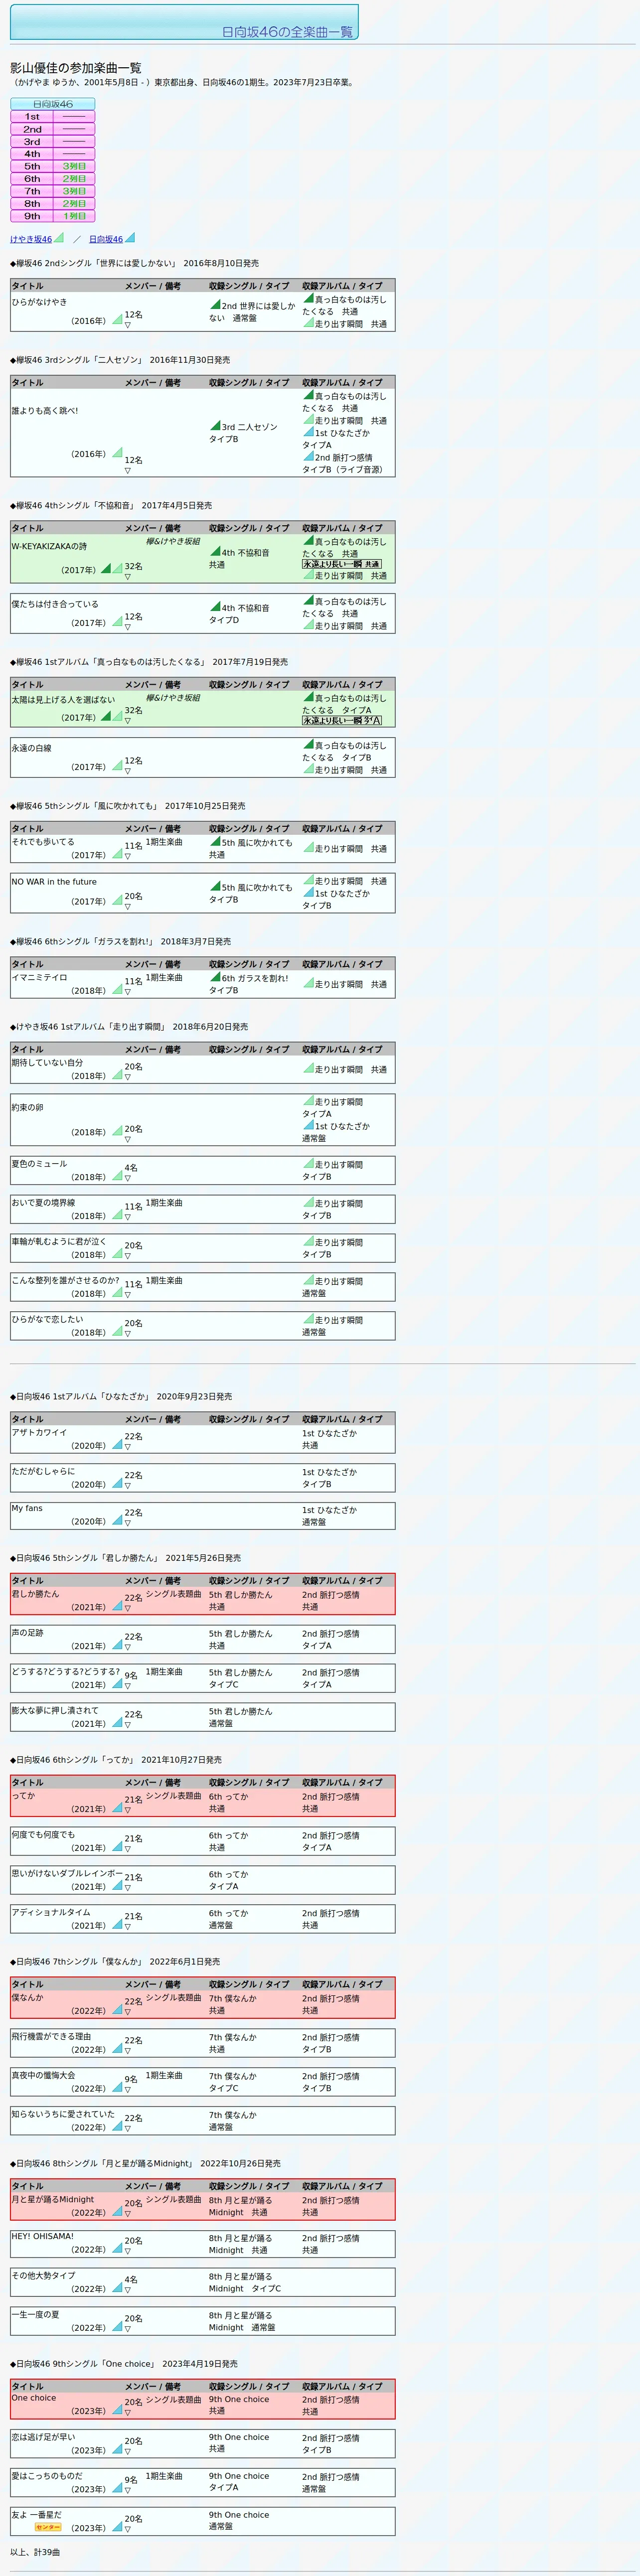Image resolution: width=640 pixels, height=2576 pixels.
Task: Click blue triangle beside One choice 20名
Action: pos(117,2409)
